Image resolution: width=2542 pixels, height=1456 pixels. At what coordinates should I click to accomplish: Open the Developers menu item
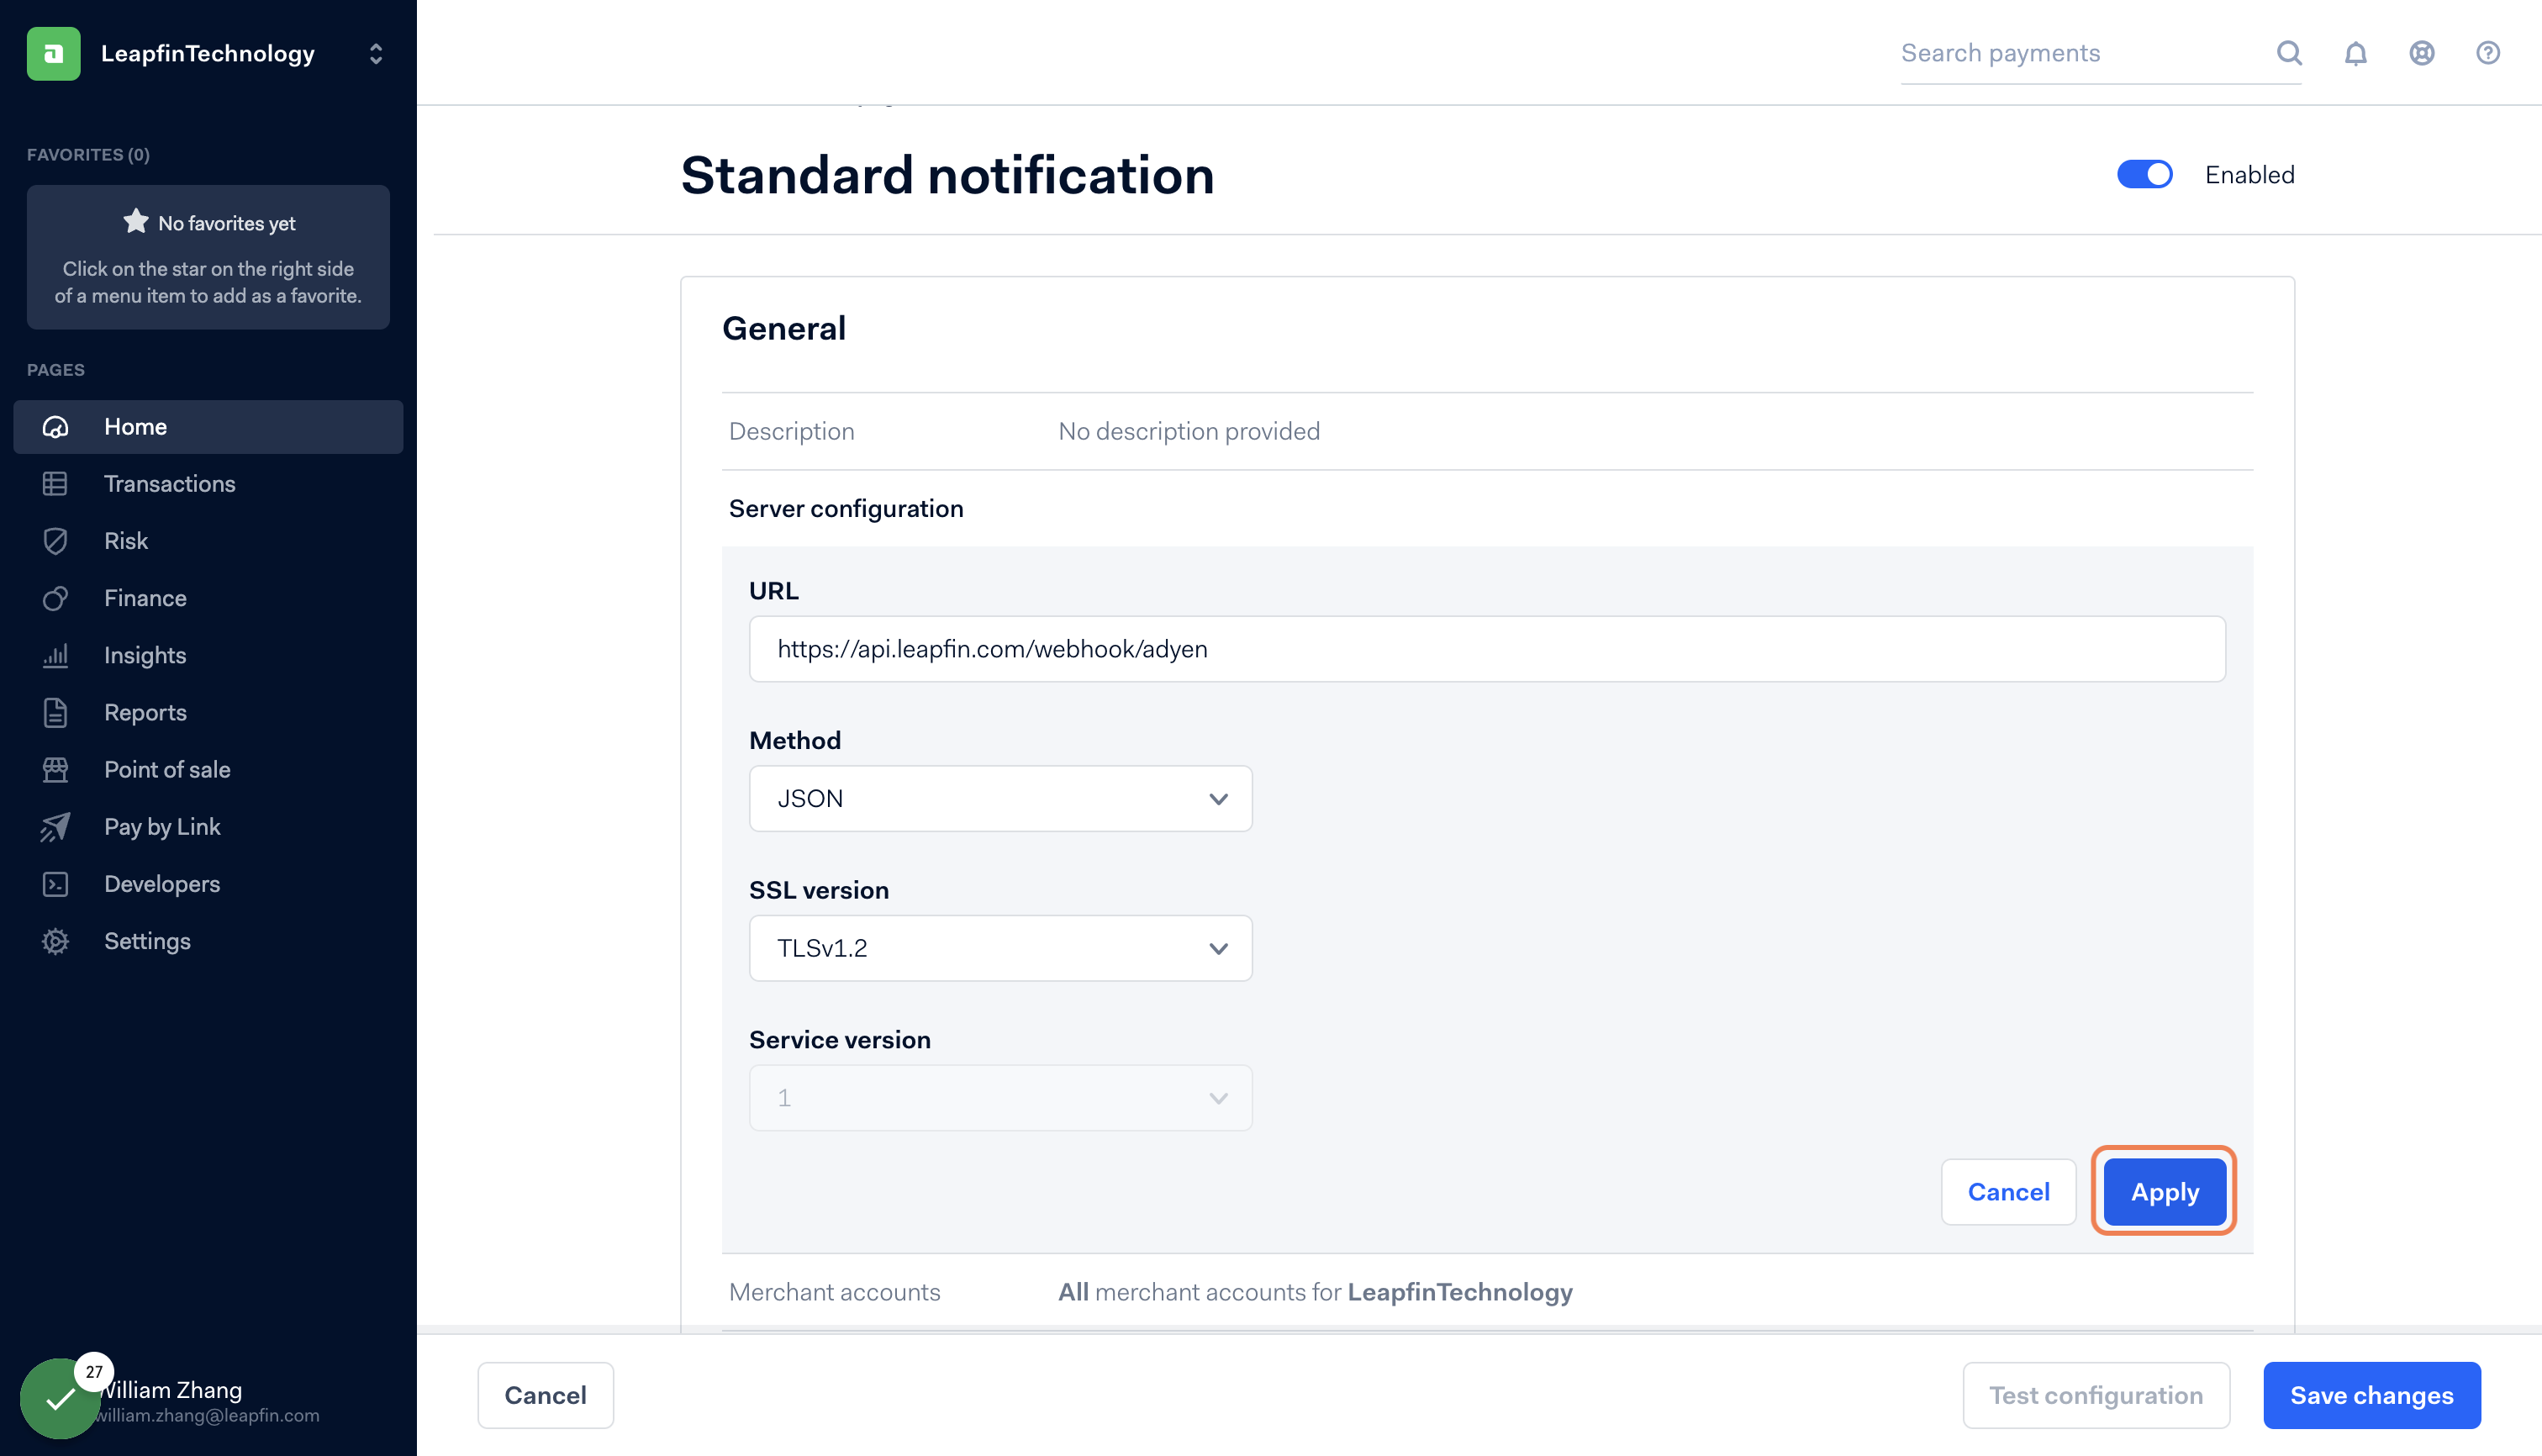coord(161,884)
